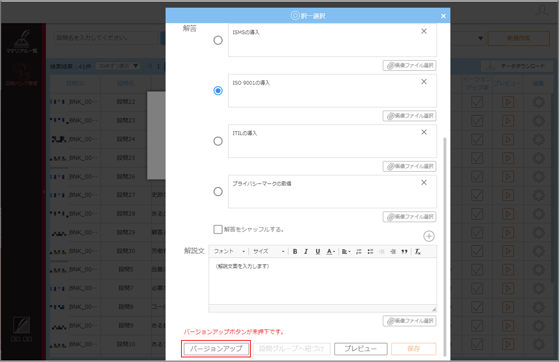
Task: Click the increase indent icon
Action: click(393, 251)
